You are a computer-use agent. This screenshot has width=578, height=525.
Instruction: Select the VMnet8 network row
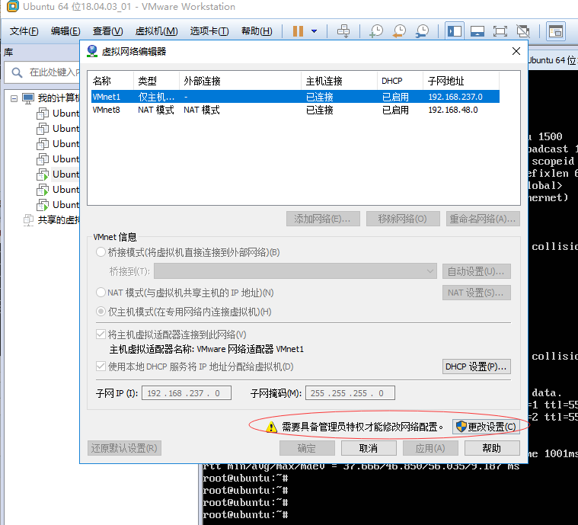295,110
